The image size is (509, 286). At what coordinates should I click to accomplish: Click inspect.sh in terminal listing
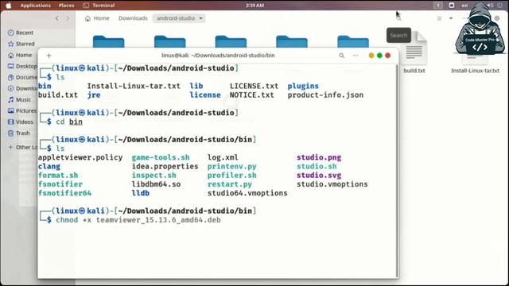[153, 176]
